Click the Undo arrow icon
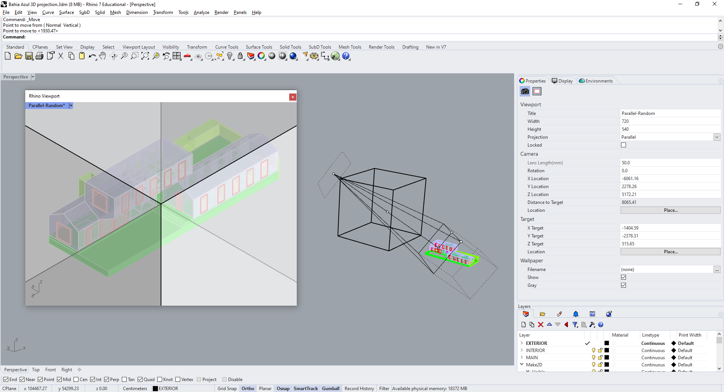Image resolution: width=724 pixels, height=392 pixels. point(92,56)
